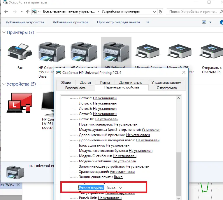Change view using the view icon
Image resolution: width=223 pixels, height=200 pixels.
pos(204,22)
